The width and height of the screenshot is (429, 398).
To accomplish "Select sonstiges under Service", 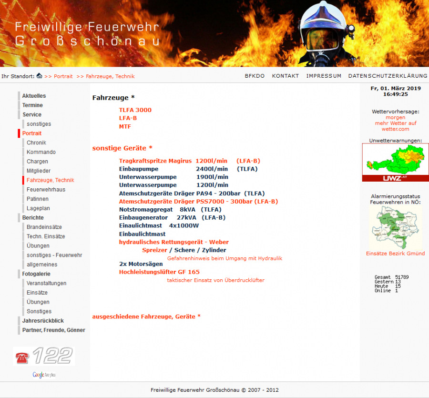I will [39, 124].
